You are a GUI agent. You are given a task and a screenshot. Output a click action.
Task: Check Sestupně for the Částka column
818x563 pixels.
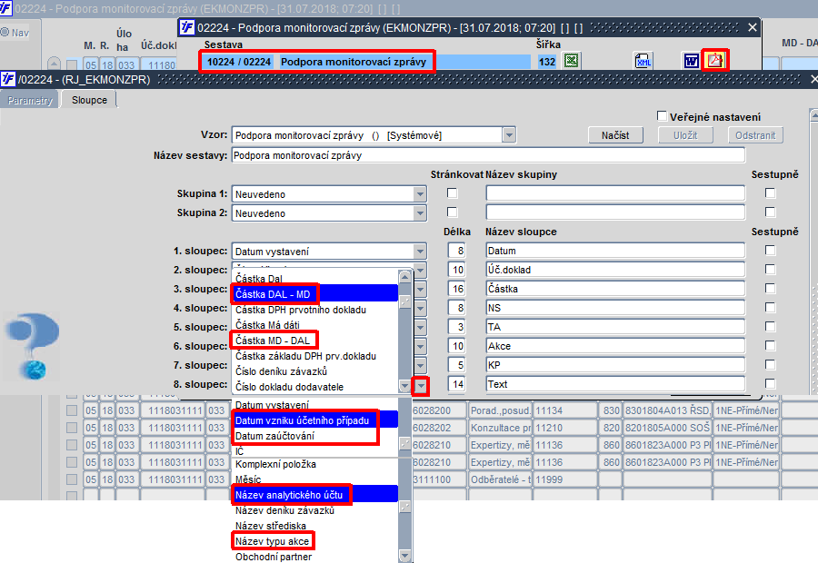click(770, 289)
